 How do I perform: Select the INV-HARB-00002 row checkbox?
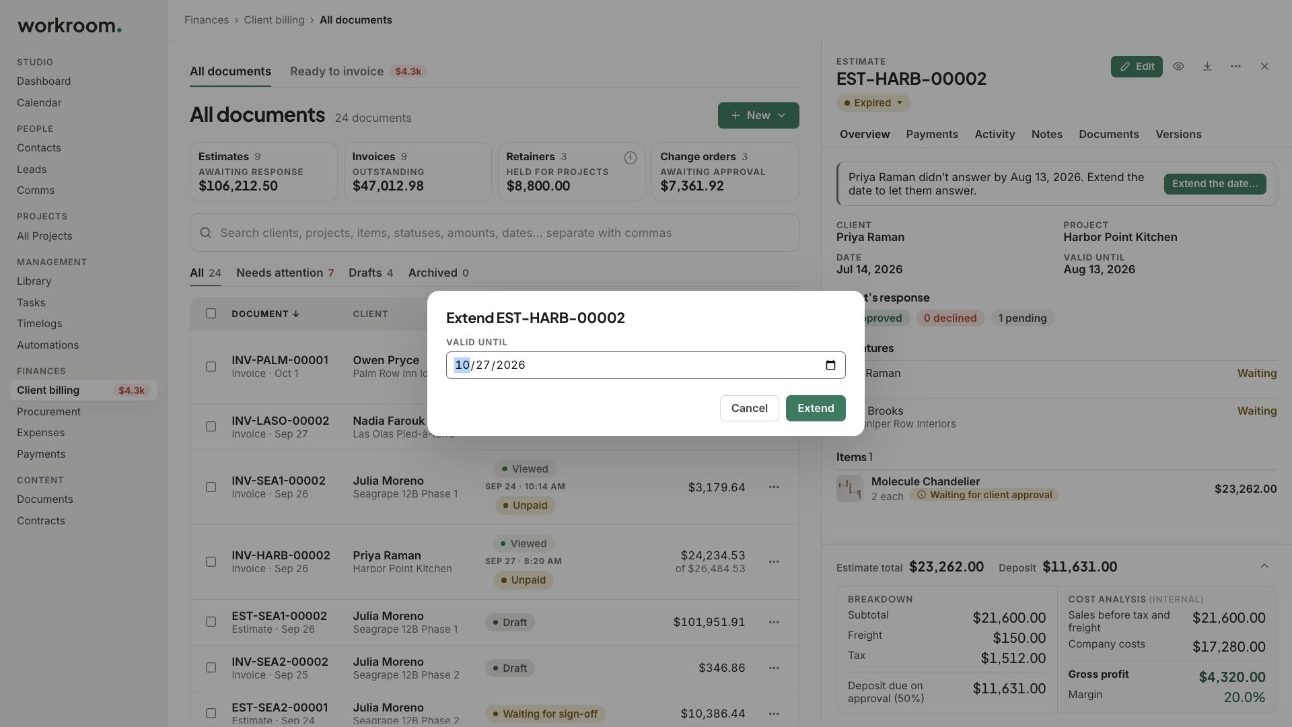(x=211, y=562)
